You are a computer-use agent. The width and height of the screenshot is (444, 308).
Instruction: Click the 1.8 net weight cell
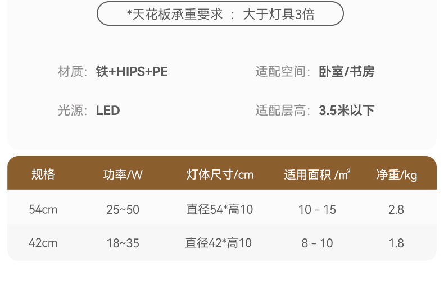396,243
